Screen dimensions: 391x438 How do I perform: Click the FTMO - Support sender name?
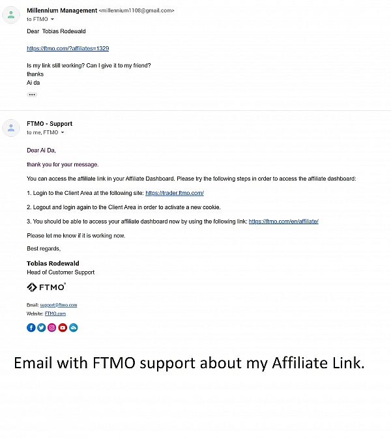[x=50, y=124]
